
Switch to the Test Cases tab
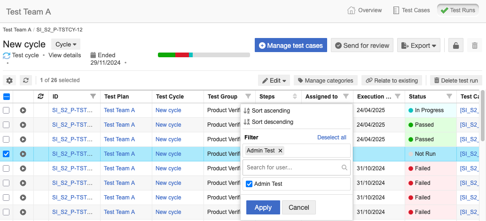tap(411, 10)
